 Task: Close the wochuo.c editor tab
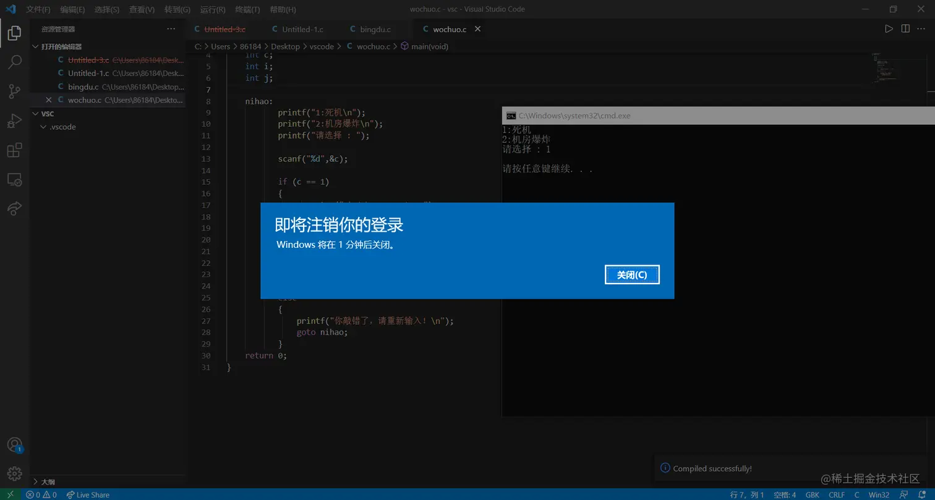[x=477, y=29]
